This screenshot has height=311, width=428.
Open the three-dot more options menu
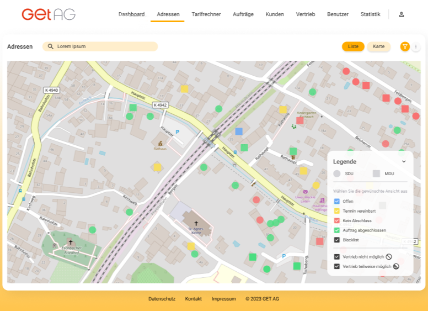click(x=416, y=47)
